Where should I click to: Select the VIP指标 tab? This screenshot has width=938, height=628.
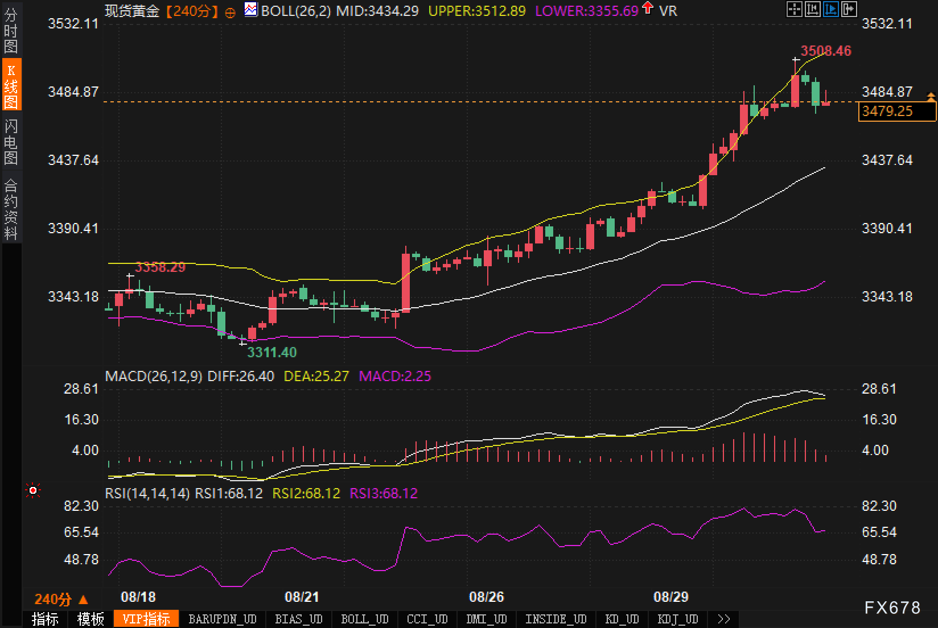tap(146, 619)
